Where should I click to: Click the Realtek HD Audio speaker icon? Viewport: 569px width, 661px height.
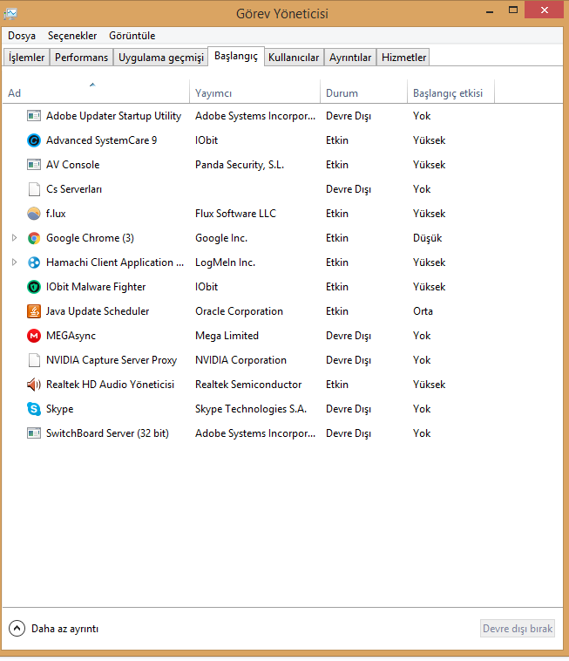(x=34, y=385)
